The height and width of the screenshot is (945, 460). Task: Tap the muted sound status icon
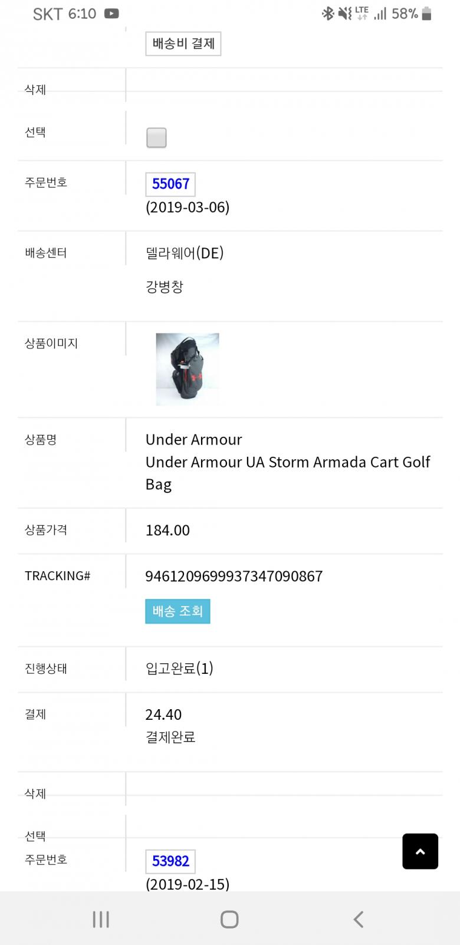coord(344,14)
